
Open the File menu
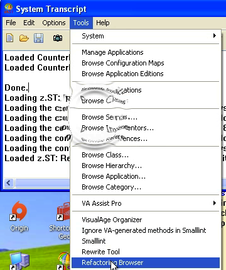[x=11, y=23]
